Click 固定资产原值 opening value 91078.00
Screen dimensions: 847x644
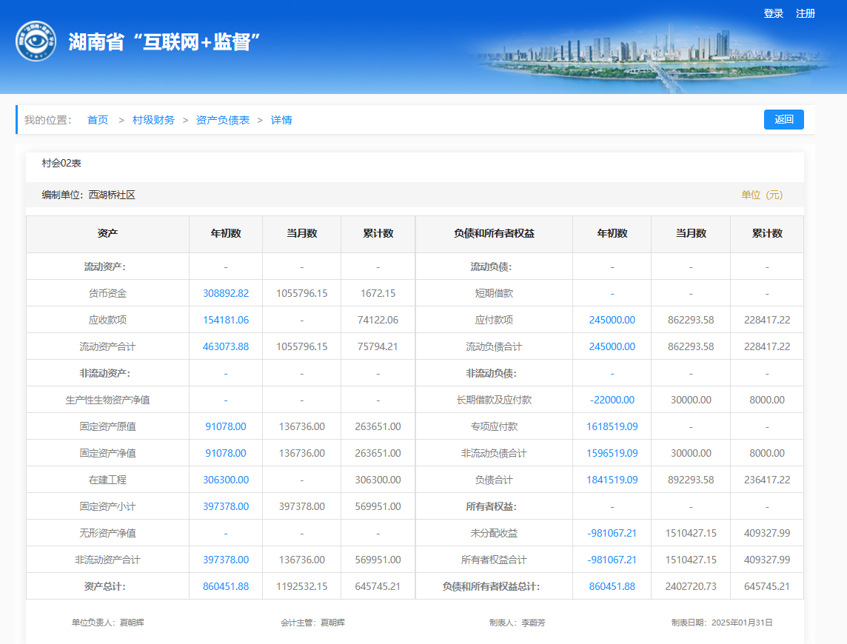pos(226,426)
